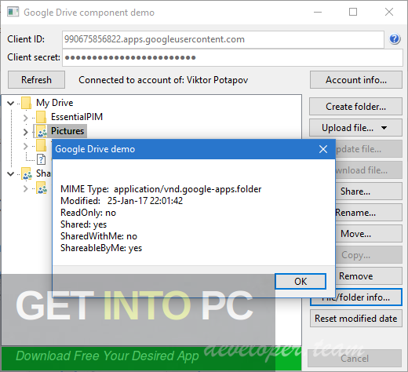Click the 'Shared: yes' text
The height and width of the screenshot is (372, 408).
[x=84, y=224]
